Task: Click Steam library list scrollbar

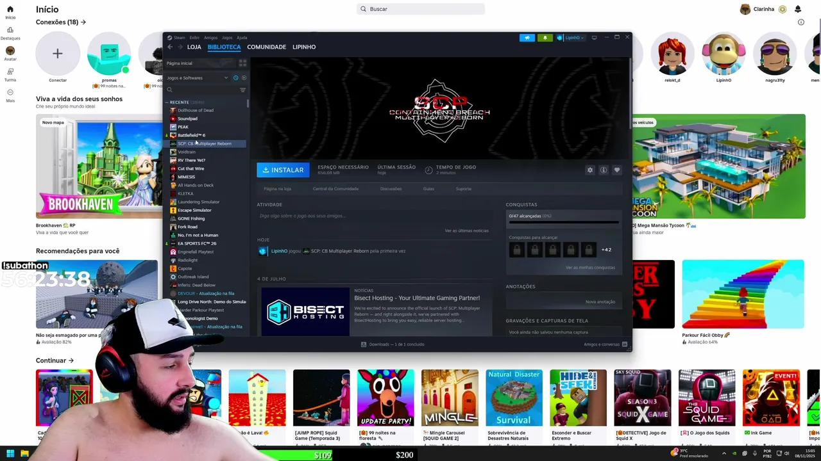Action: point(248,104)
